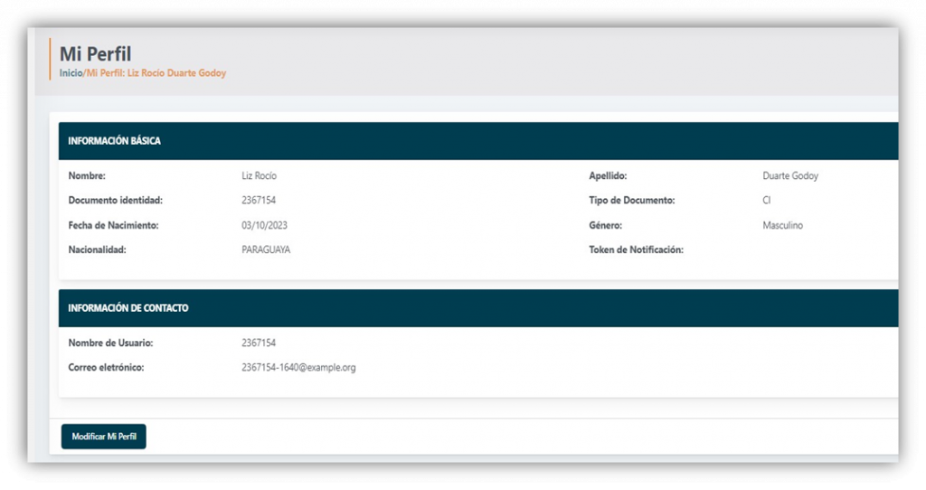The height and width of the screenshot is (490, 926).
Task: Select the INFORMACIÓN DE CONTACTO section header
Action: 128,308
